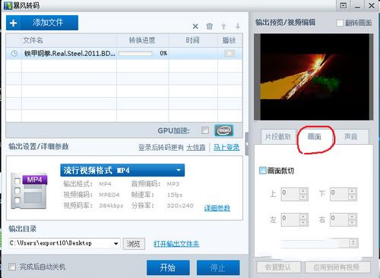Collapse the right panel via divider handle
The width and height of the screenshot is (380, 278).
246,144
